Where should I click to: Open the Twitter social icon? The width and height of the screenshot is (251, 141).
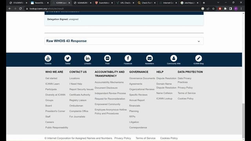pos(68,58)
